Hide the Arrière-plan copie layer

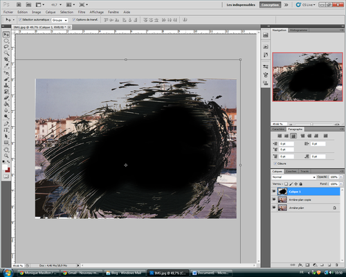point(274,199)
